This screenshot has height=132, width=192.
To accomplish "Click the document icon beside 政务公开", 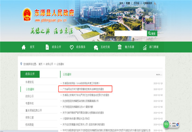I will 47,47.
